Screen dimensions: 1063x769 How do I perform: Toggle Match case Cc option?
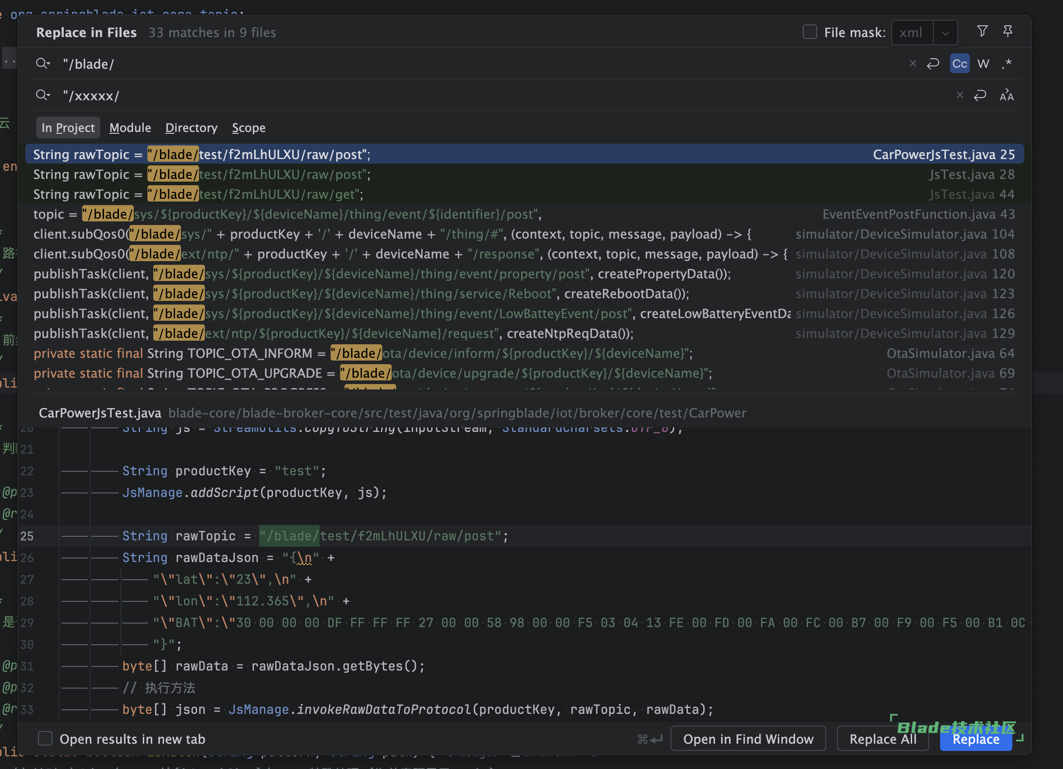coord(959,63)
